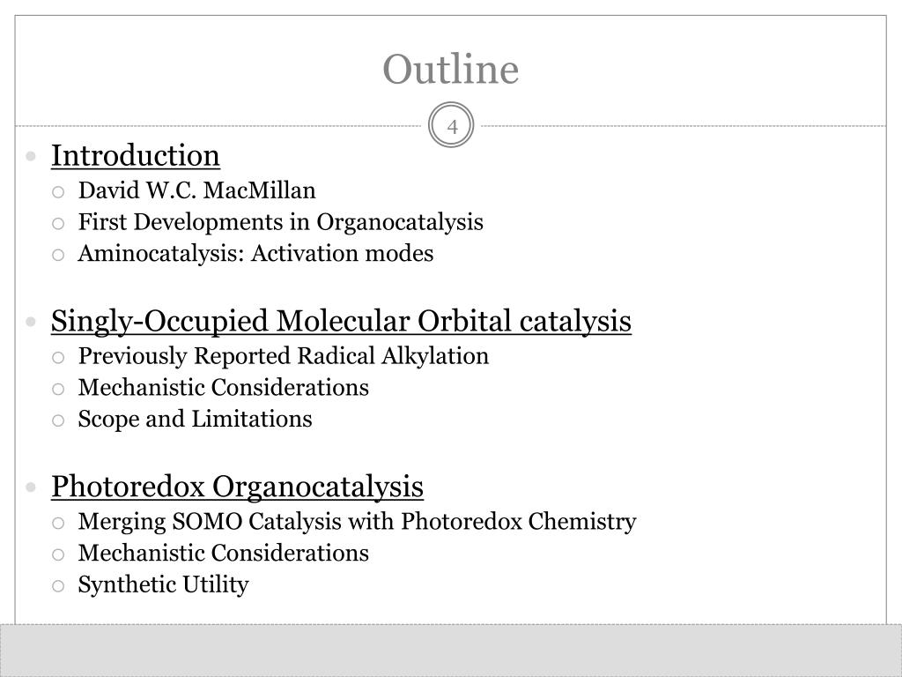Click the bullet dot beside Photoredox Organocatalysis
This screenshot has height=677, width=902.
coord(31,487)
